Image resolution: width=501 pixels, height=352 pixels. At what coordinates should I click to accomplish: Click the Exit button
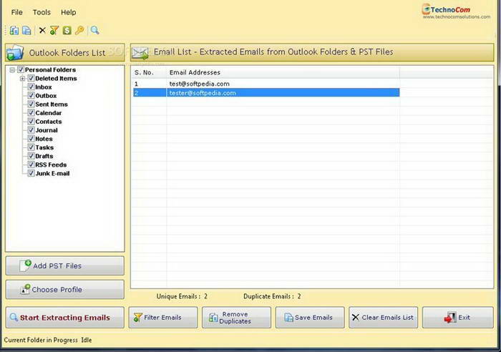(458, 318)
